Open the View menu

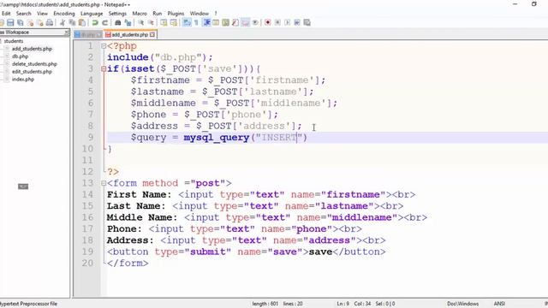tap(42, 14)
